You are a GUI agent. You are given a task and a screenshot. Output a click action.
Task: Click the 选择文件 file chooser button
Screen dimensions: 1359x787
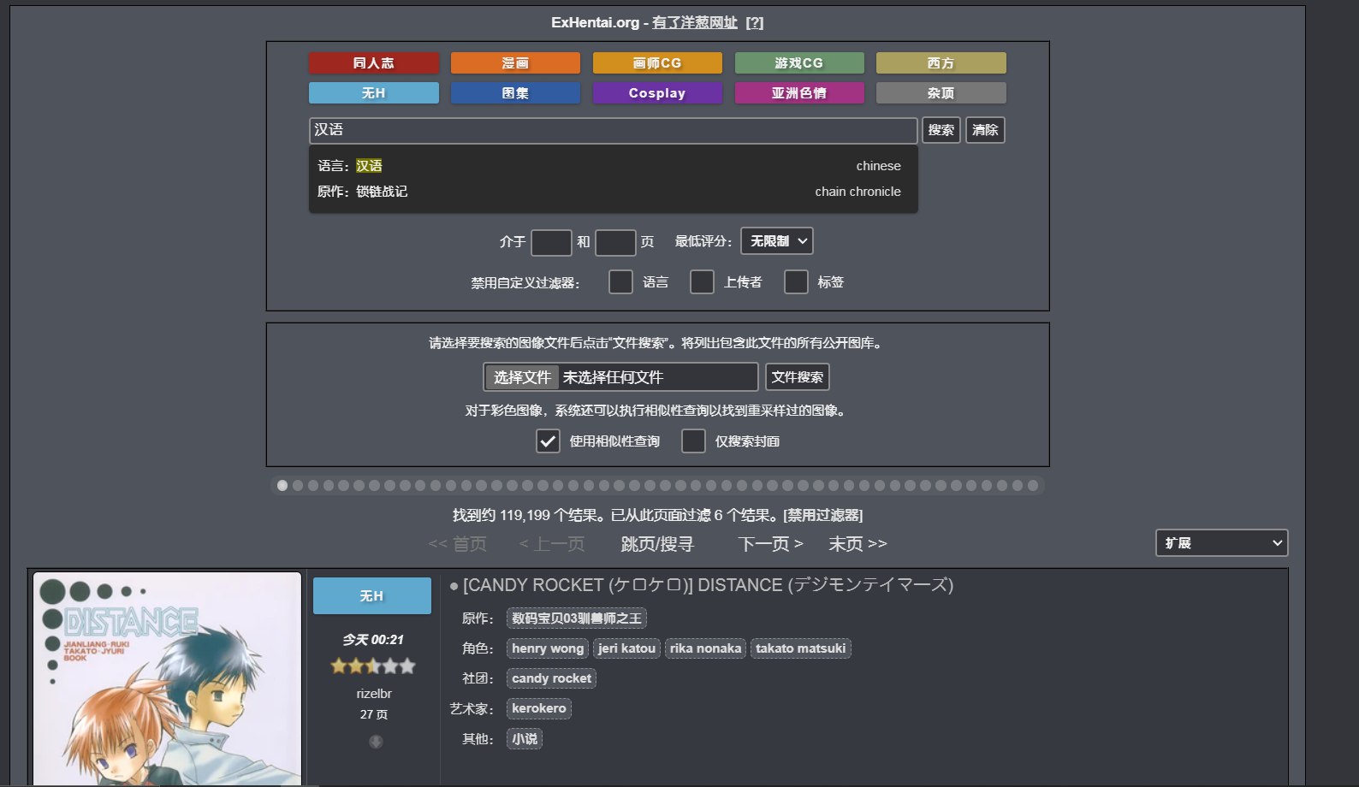pos(522,377)
